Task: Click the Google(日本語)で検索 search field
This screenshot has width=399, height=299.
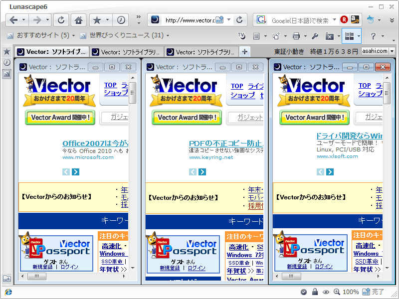Action: tap(300, 20)
